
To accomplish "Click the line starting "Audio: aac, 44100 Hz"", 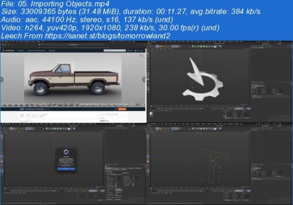I will 87,20.
